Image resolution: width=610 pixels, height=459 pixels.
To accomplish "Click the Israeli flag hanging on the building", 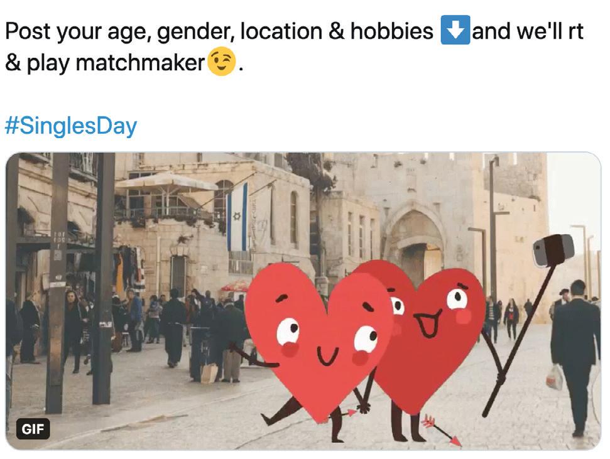I will (x=237, y=218).
